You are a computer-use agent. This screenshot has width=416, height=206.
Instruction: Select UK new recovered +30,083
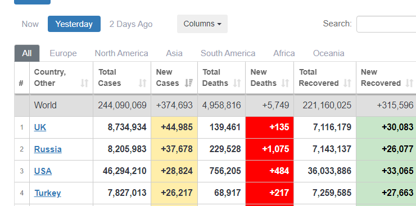click(397, 127)
